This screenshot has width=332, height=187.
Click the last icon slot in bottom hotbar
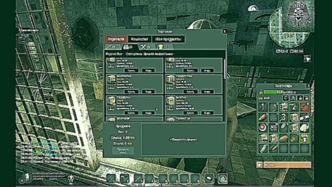click(223, 179)
